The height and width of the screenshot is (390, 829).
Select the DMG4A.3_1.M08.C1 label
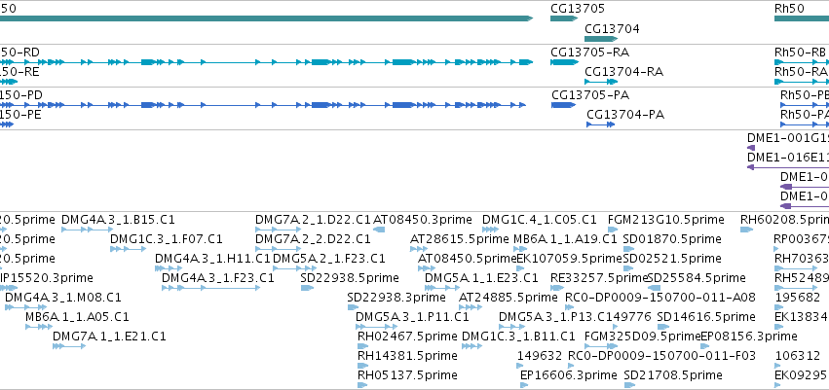tap(63, 298)
